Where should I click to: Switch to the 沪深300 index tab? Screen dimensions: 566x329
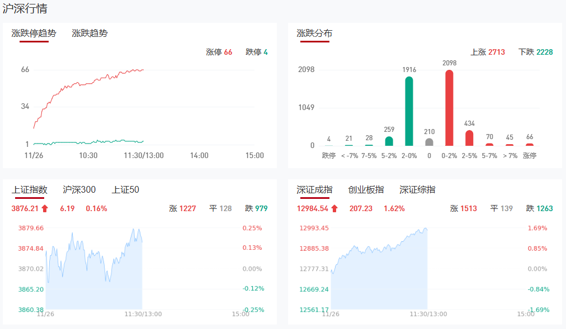[x=79, y=190]
